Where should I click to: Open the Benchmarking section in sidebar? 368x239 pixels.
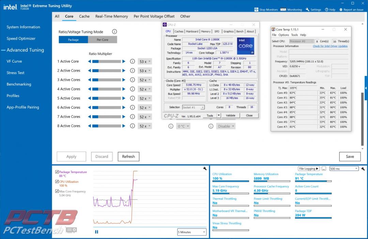coord(19,84)
